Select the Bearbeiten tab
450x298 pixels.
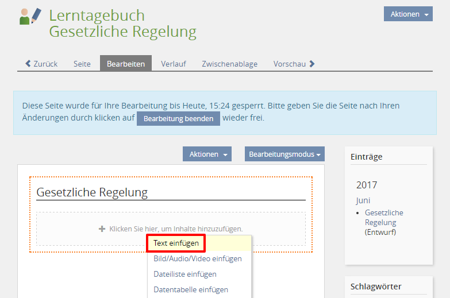click(x=126, y=64)
